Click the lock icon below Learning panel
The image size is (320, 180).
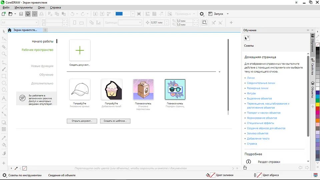coord(245,168)
